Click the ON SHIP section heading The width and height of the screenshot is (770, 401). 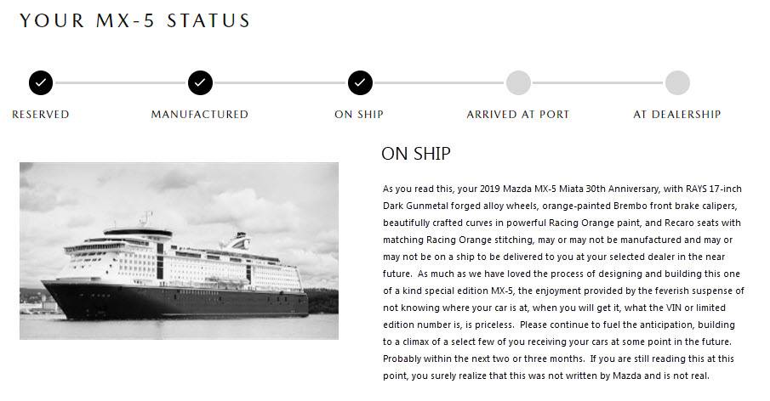pos(416,154)
